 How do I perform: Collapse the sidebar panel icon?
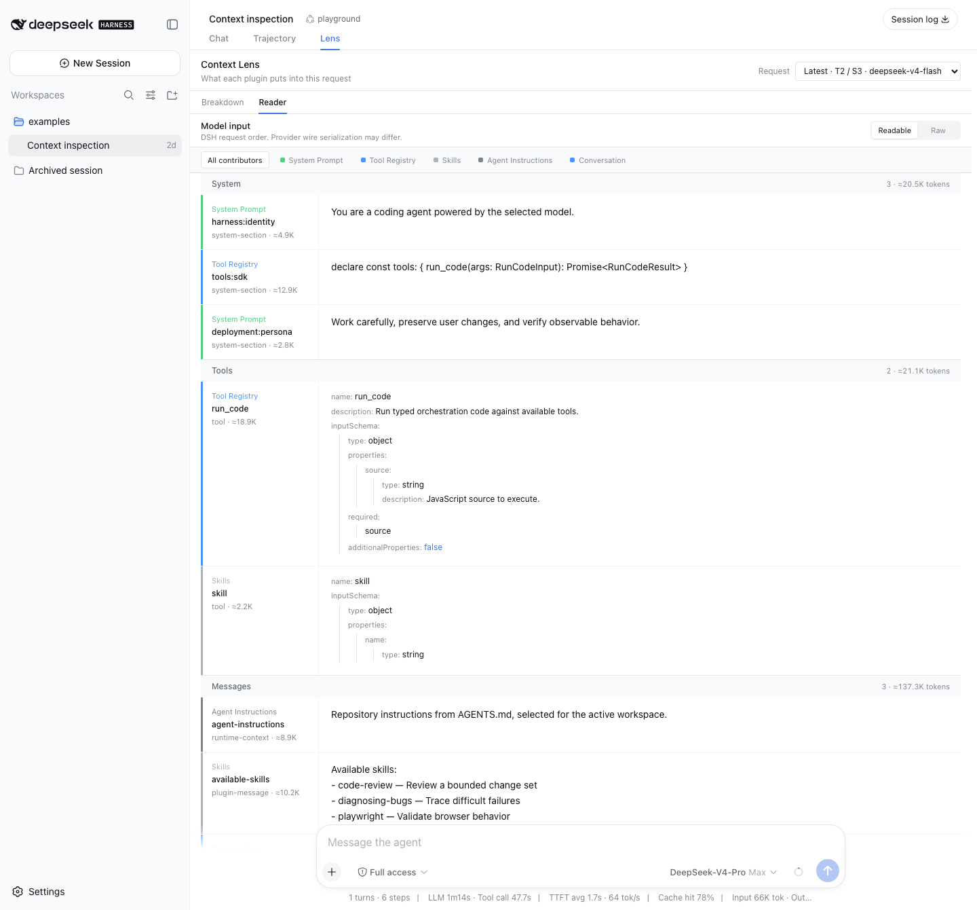click(172, 24)
